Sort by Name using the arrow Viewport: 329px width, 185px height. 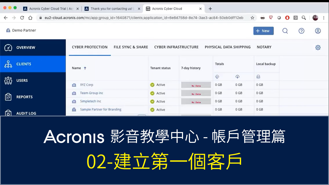click(x=85, y=68)
